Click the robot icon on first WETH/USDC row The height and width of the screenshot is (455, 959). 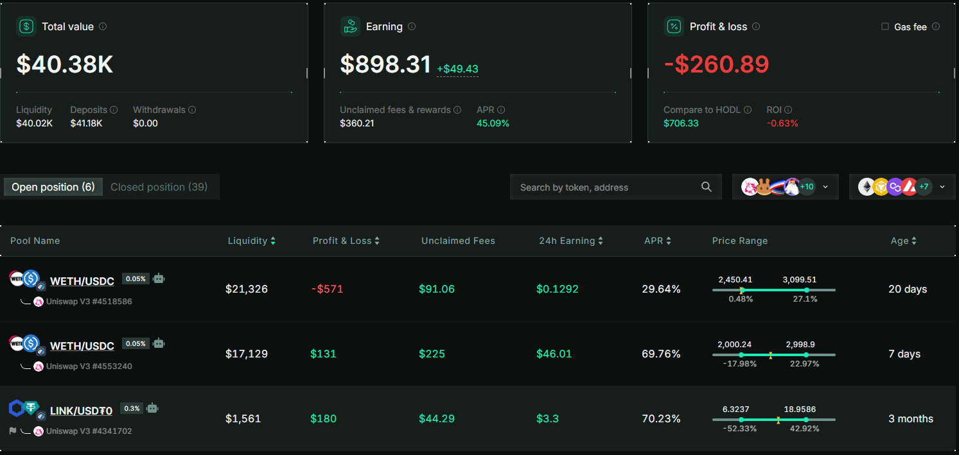[x=159, y=279]
